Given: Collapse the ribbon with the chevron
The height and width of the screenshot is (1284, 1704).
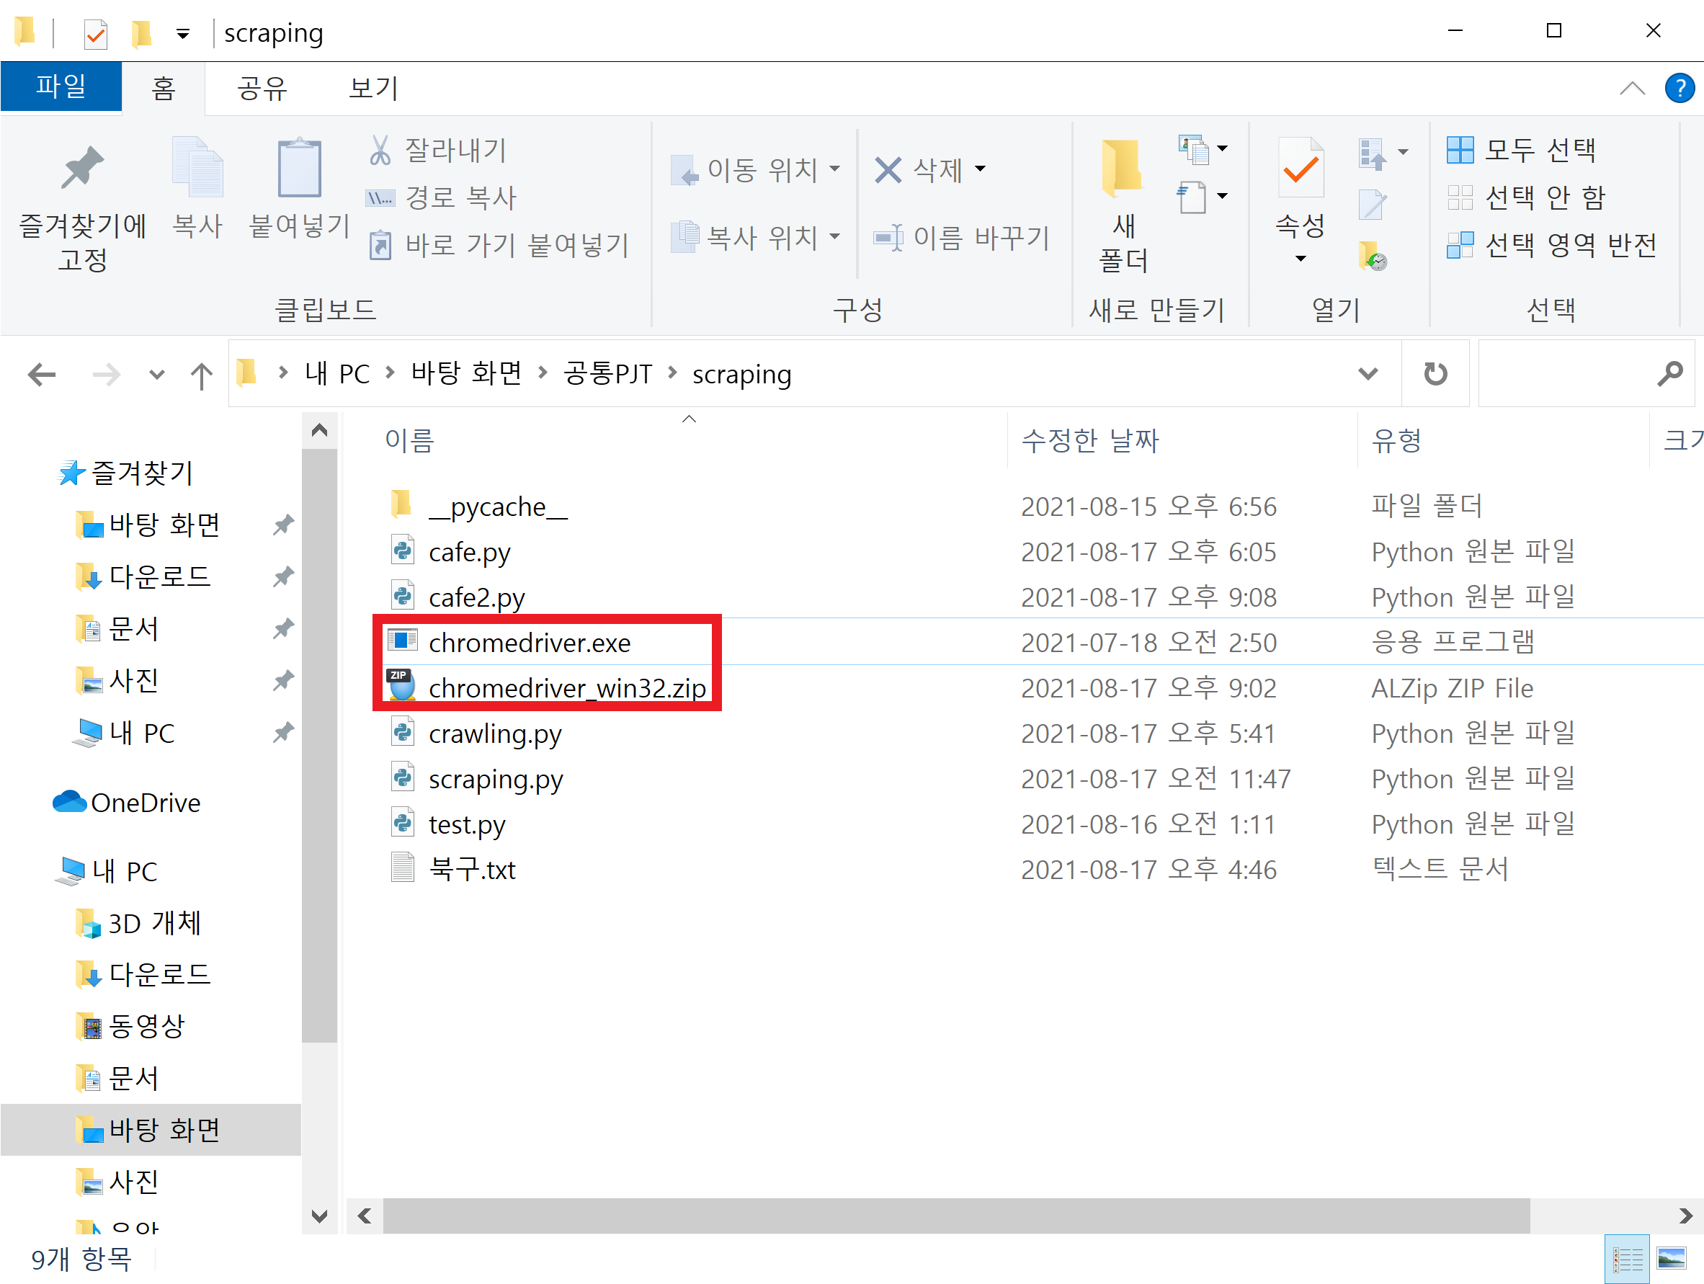Looking at the screenshot, I should tap(1631, 89).
